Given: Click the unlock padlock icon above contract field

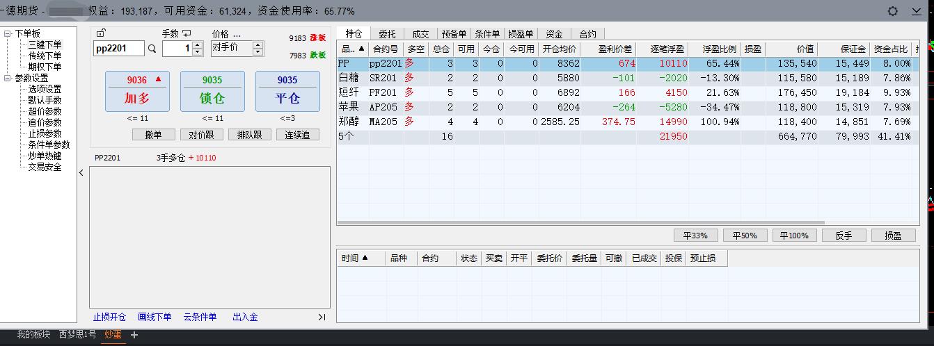Looking at the screenshot, I should [101, 33].
